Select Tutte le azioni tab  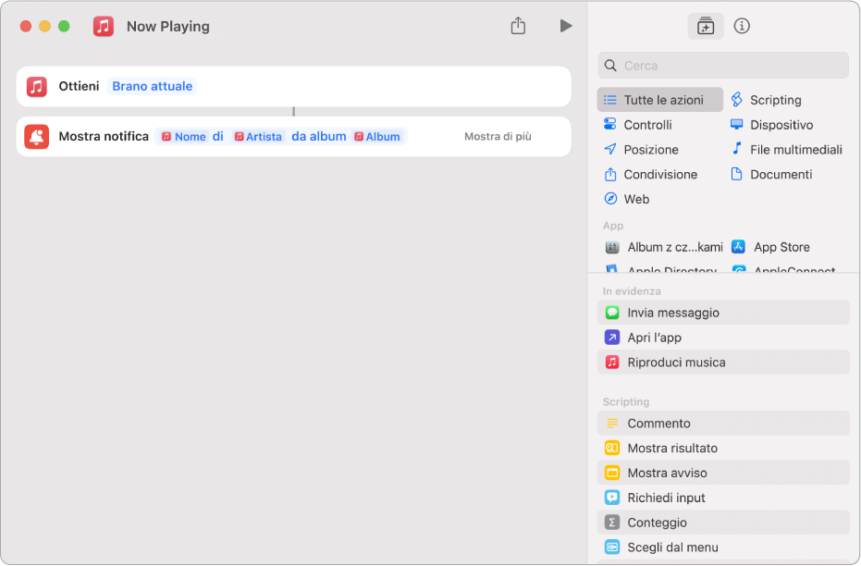pyautogui.click(x=660, y=100)
